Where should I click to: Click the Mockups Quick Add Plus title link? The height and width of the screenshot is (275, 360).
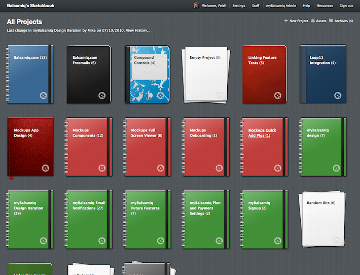point(262,133)
